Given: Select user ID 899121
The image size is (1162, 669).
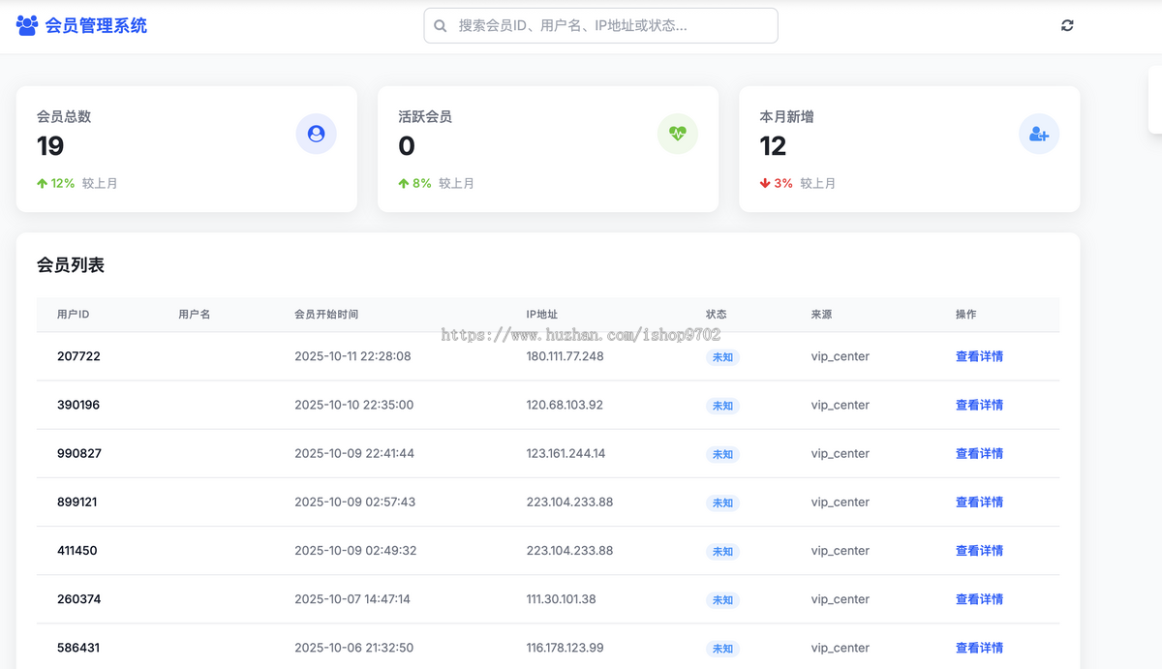Looking at the screenshot, I should click(77, 502).
